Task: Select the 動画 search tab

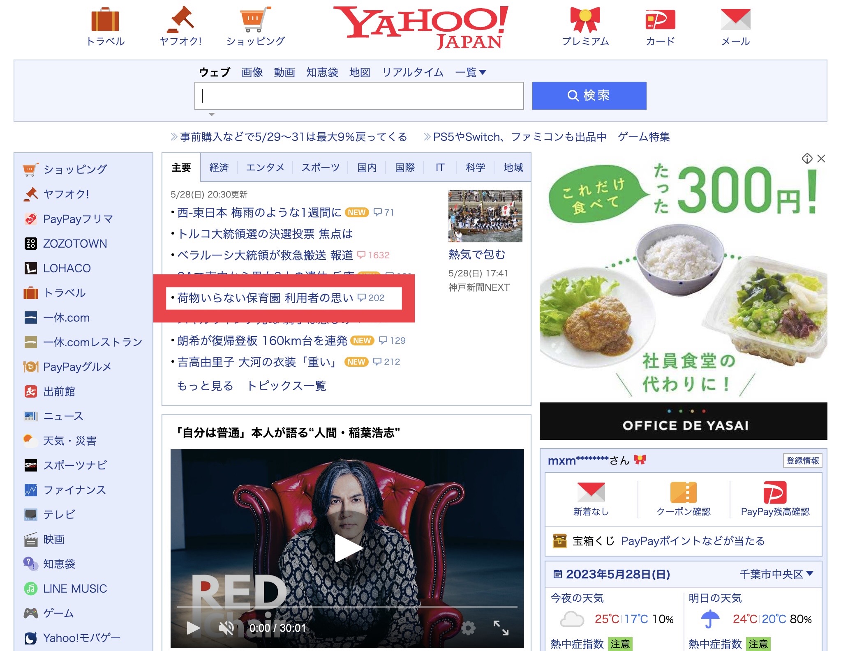Action: (x=284, y=72)
